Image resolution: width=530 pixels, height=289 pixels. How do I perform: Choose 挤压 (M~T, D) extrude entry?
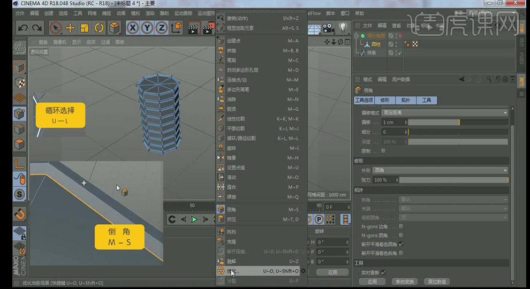click(x=261, y=219)
